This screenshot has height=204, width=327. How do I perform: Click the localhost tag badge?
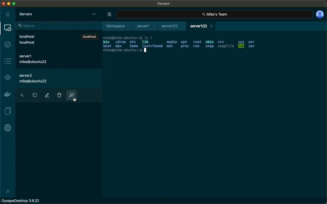89,37
